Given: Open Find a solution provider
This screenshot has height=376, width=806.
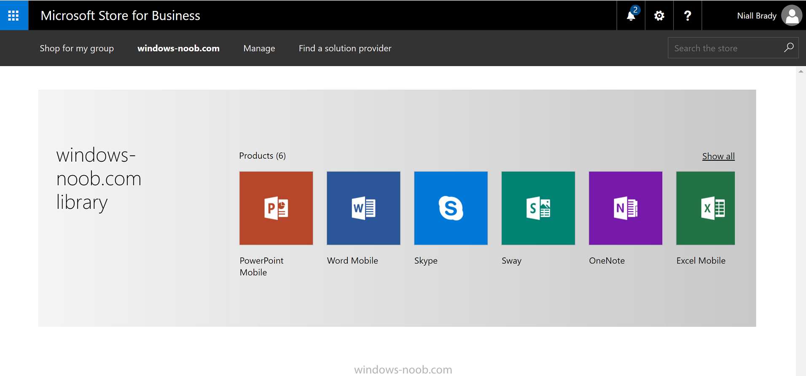Looking at the screenshot, I should tap(345, 48).
